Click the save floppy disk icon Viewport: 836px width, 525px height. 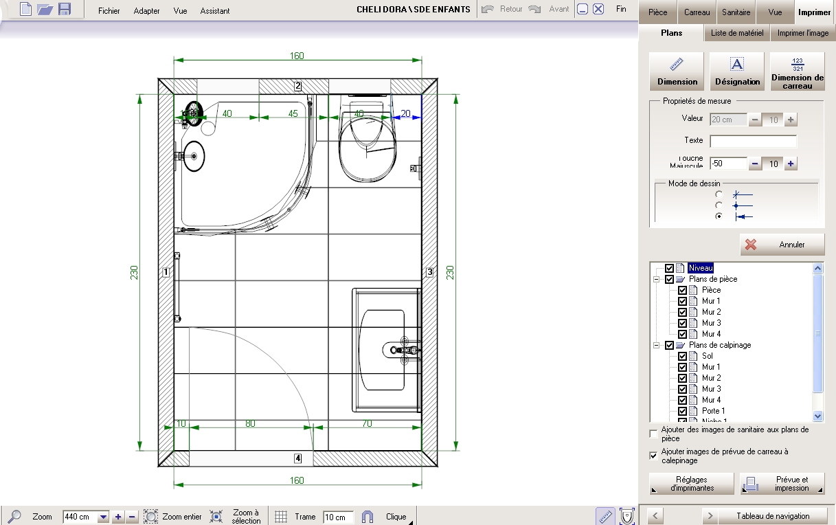(x=65, y=10)
